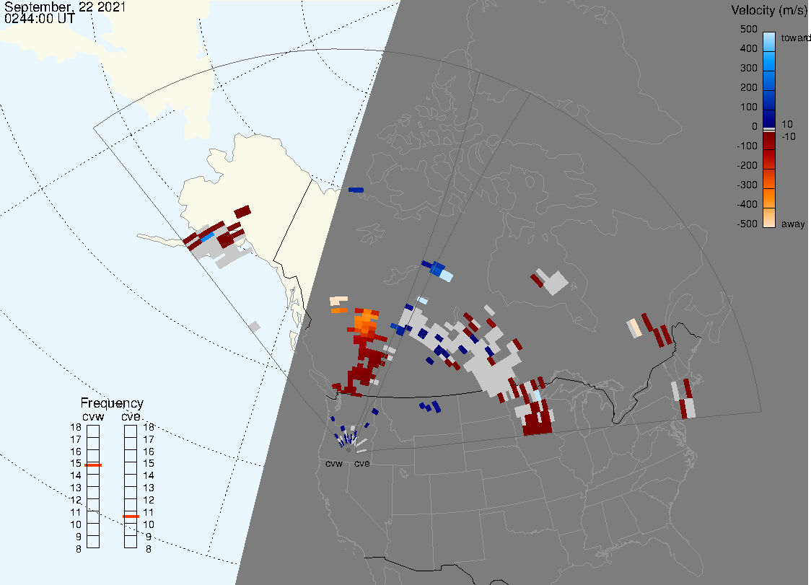Select the -500 tick label on velocity scale
811x585 pixels.
pyautogui.click(x=747, y=224)
